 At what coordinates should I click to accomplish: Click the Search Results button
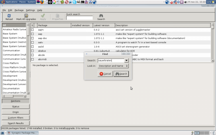[x=16, y=123]
